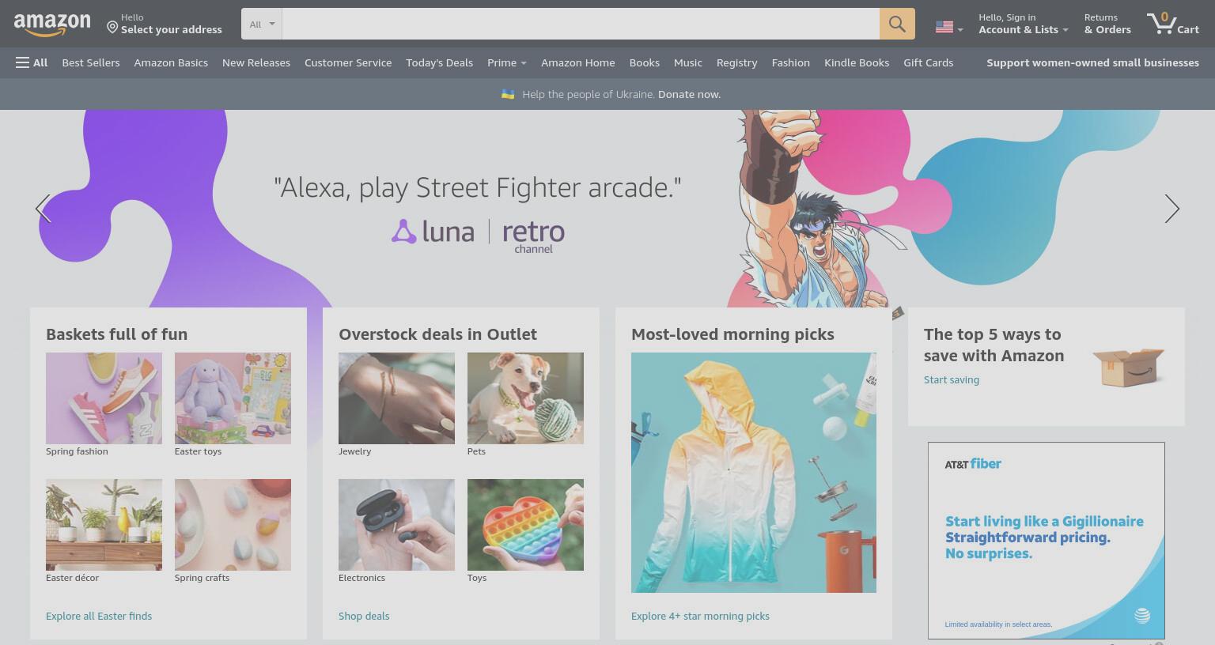Open the Spring crafts eggs thumbnail
The width and height of the screenshot is (1215, 645).
pyautogui.click(x=233, y=525)
